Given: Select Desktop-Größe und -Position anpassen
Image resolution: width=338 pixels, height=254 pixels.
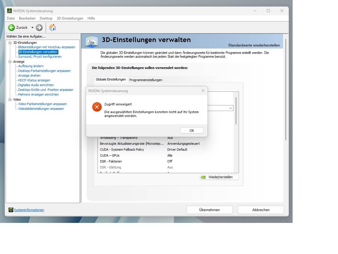Looking at the screenshot, I should (46, 90).
